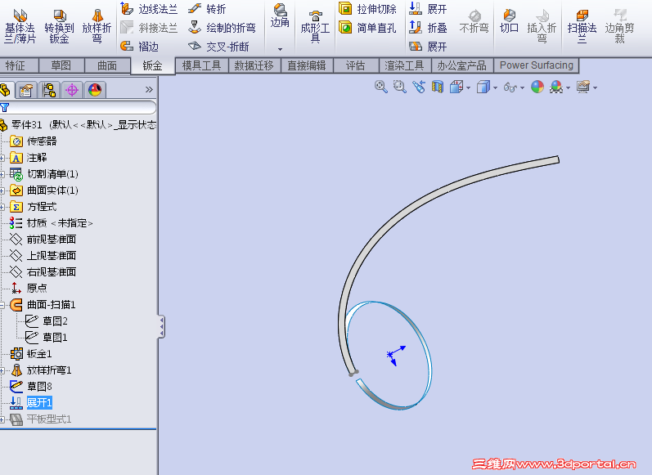Click Extruded Cut (拉伸切除)
Image resolution: width=652 pixels, height=475 pixels.
(367, 9)
